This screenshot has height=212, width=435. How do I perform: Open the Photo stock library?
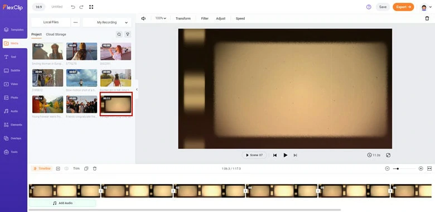[x=11, y=98]
